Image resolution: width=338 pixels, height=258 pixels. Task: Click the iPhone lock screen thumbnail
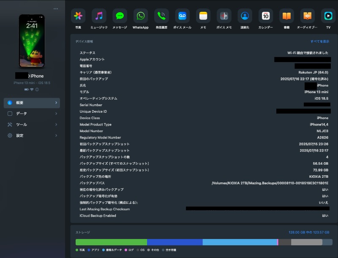pyautogui.click(x=32, y=41)
